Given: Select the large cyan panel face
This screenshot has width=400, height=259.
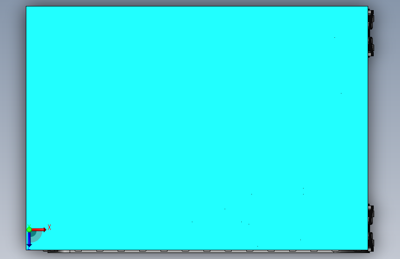Looking at the screenshot, I should point(197,128).
